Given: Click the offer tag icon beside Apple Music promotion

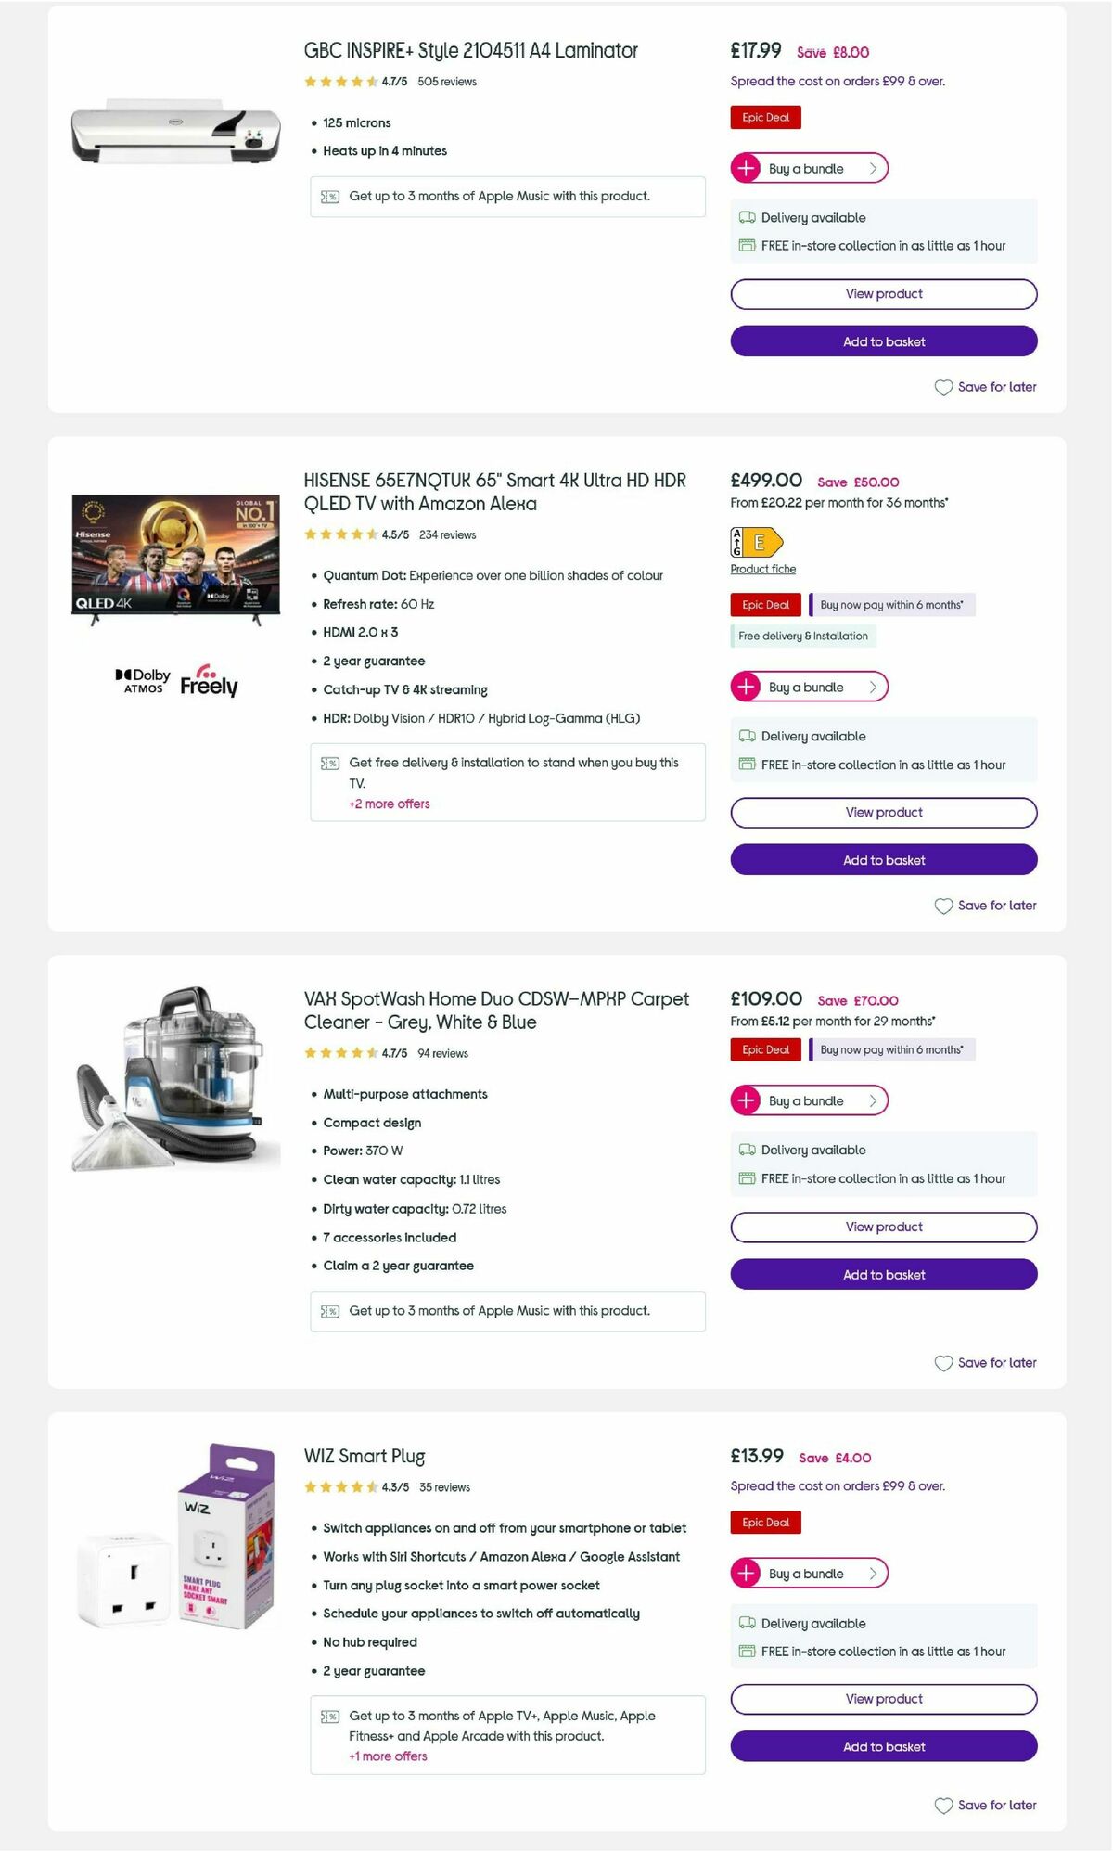Looking at the screenshot, I should [x=329, y=197].
